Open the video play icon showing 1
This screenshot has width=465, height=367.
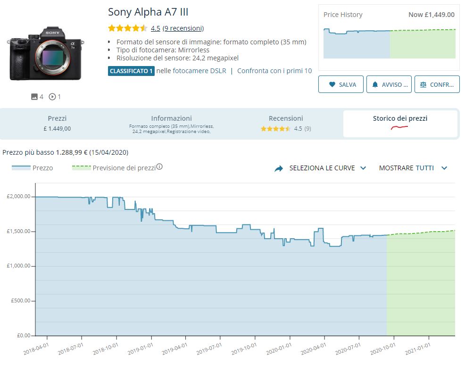52,97
